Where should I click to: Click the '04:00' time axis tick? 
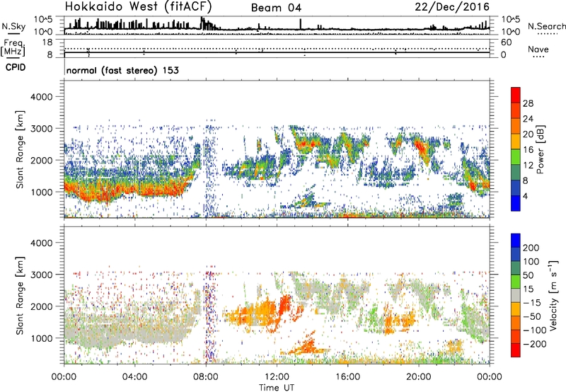134,377
